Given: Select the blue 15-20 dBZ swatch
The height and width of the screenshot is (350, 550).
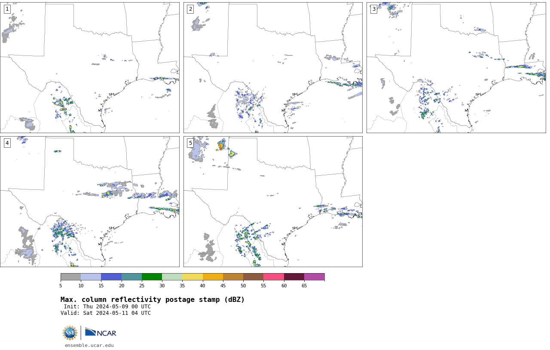Looking at the screenshot, I should [111, 277].
